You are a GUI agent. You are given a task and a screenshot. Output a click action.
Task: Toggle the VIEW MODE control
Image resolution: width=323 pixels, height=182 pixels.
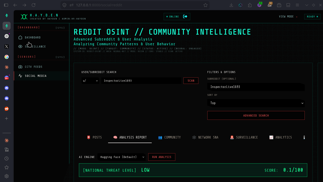(x=288, y=17)
